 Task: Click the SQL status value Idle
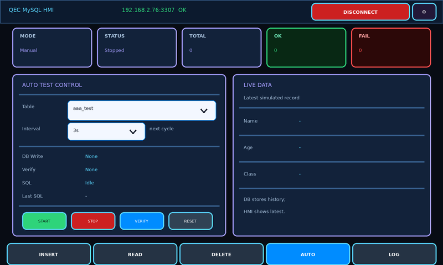point(90,183)
